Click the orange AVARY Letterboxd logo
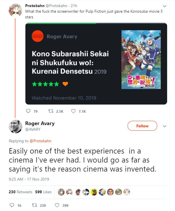 point(37,37)
